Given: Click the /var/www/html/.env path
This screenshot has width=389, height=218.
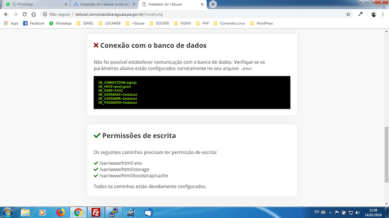Looking at the screenshot, I should pos(121,163).
